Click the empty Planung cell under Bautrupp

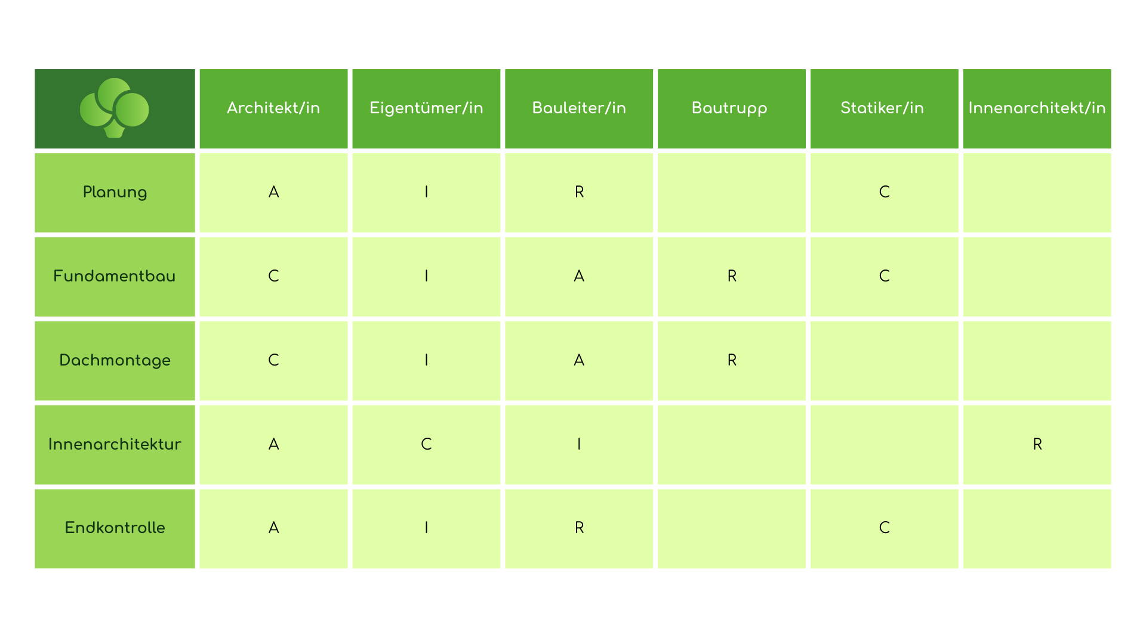pos(731,192)
